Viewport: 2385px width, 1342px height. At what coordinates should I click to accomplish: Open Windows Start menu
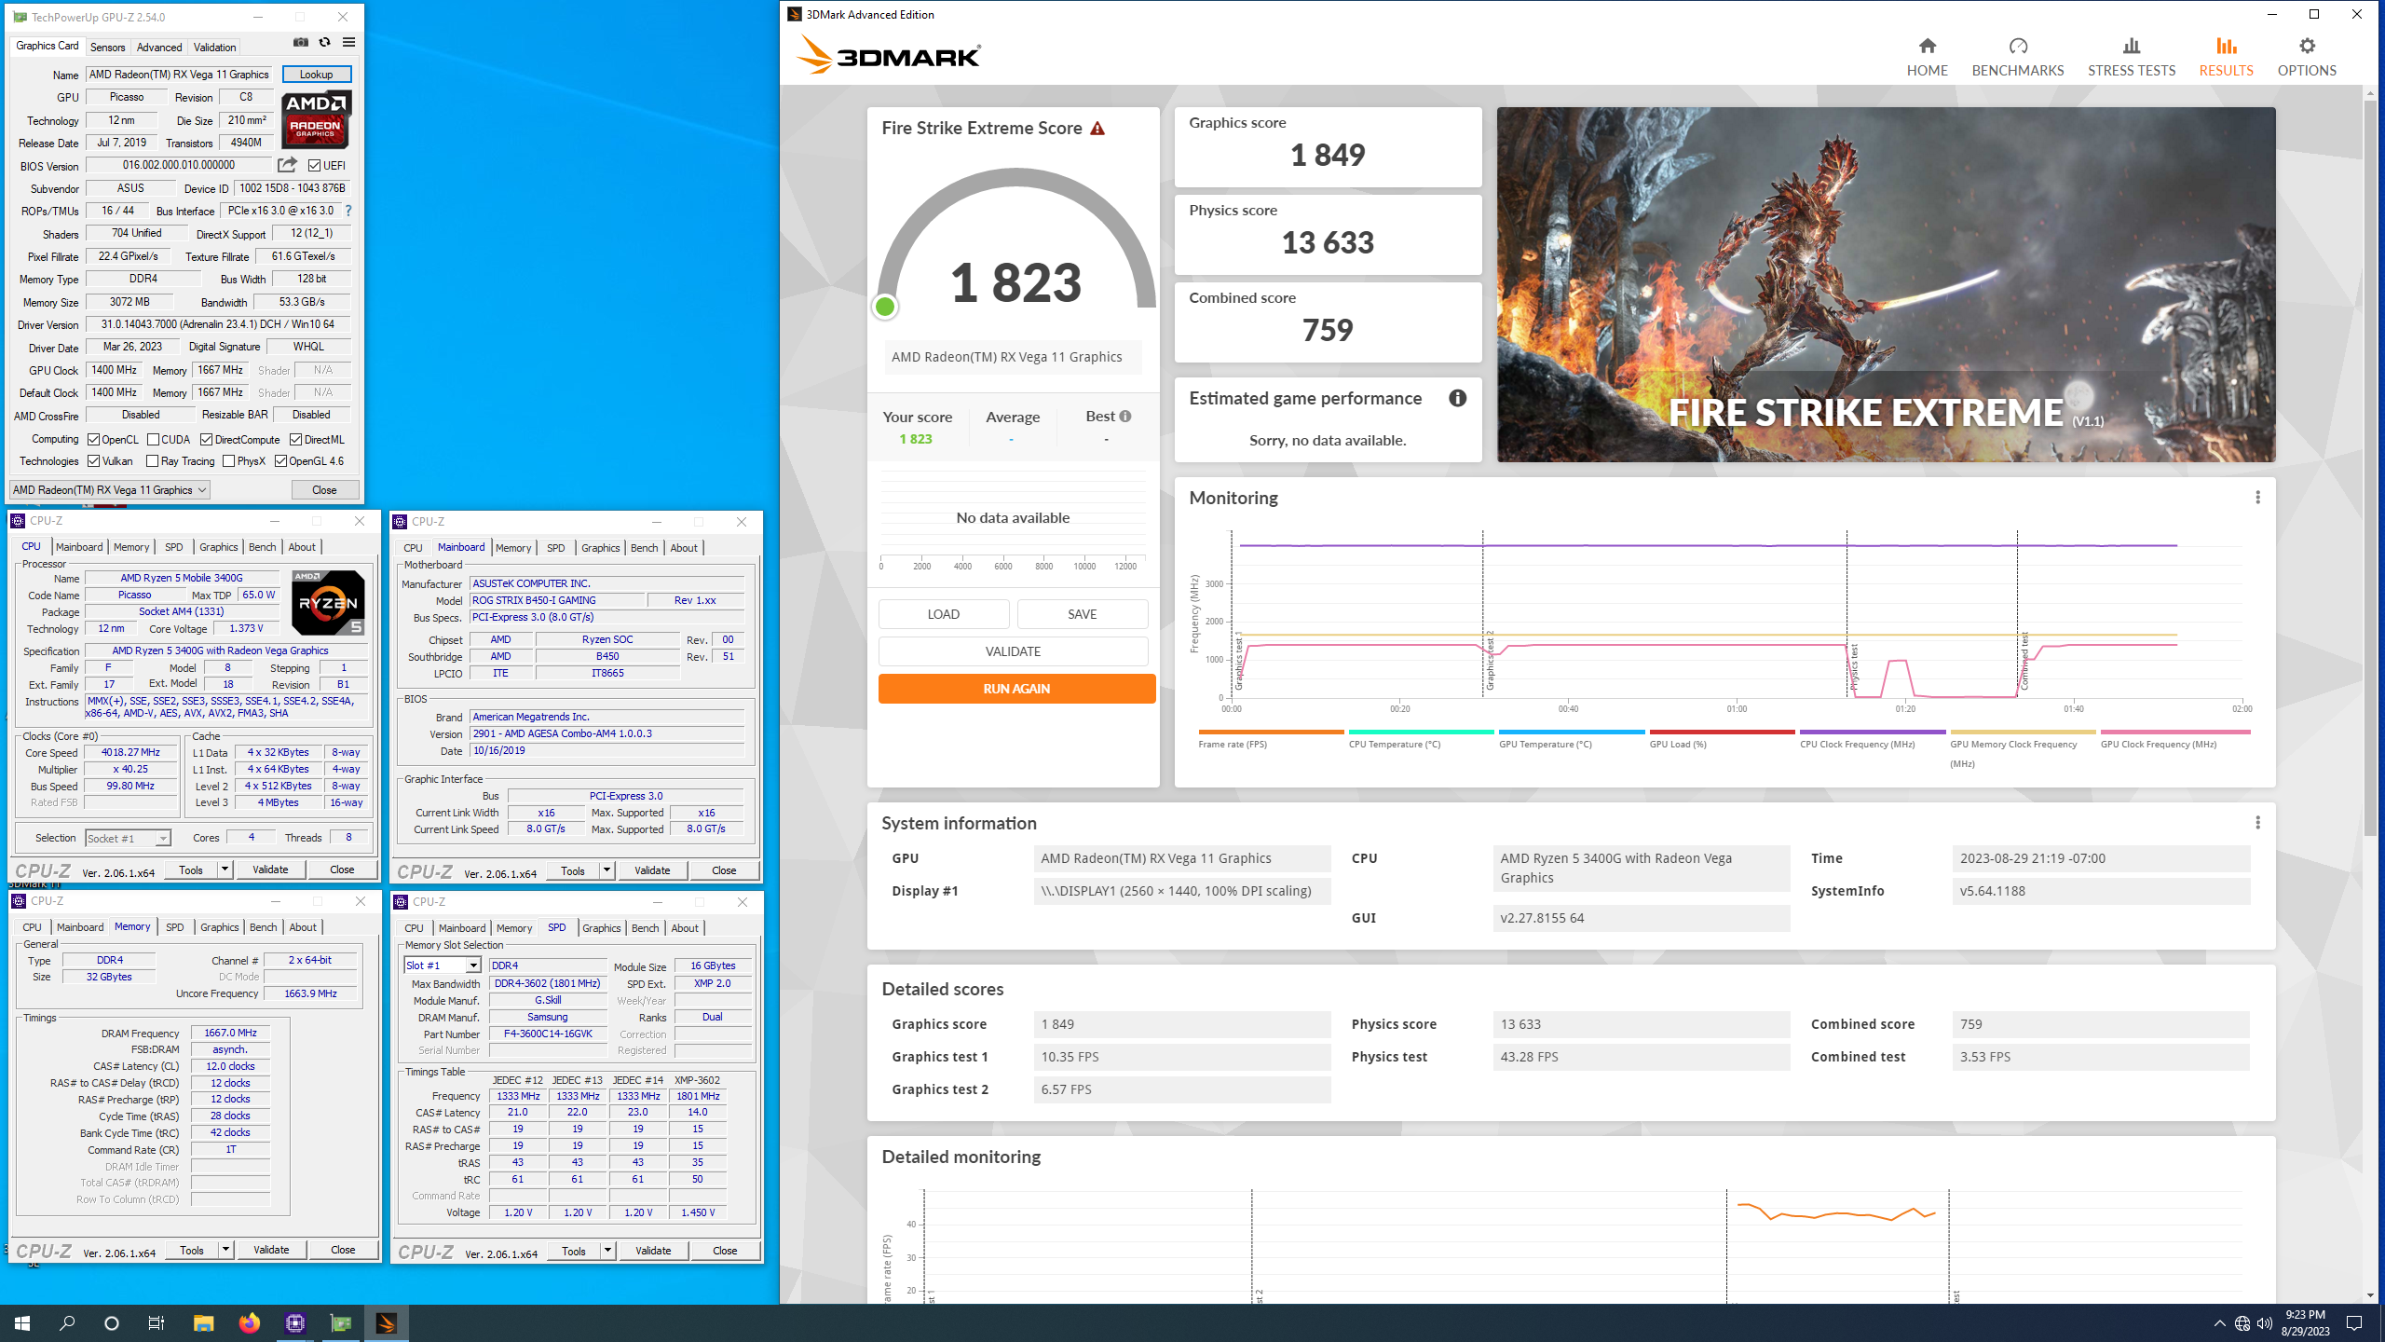pos(22,1323)
